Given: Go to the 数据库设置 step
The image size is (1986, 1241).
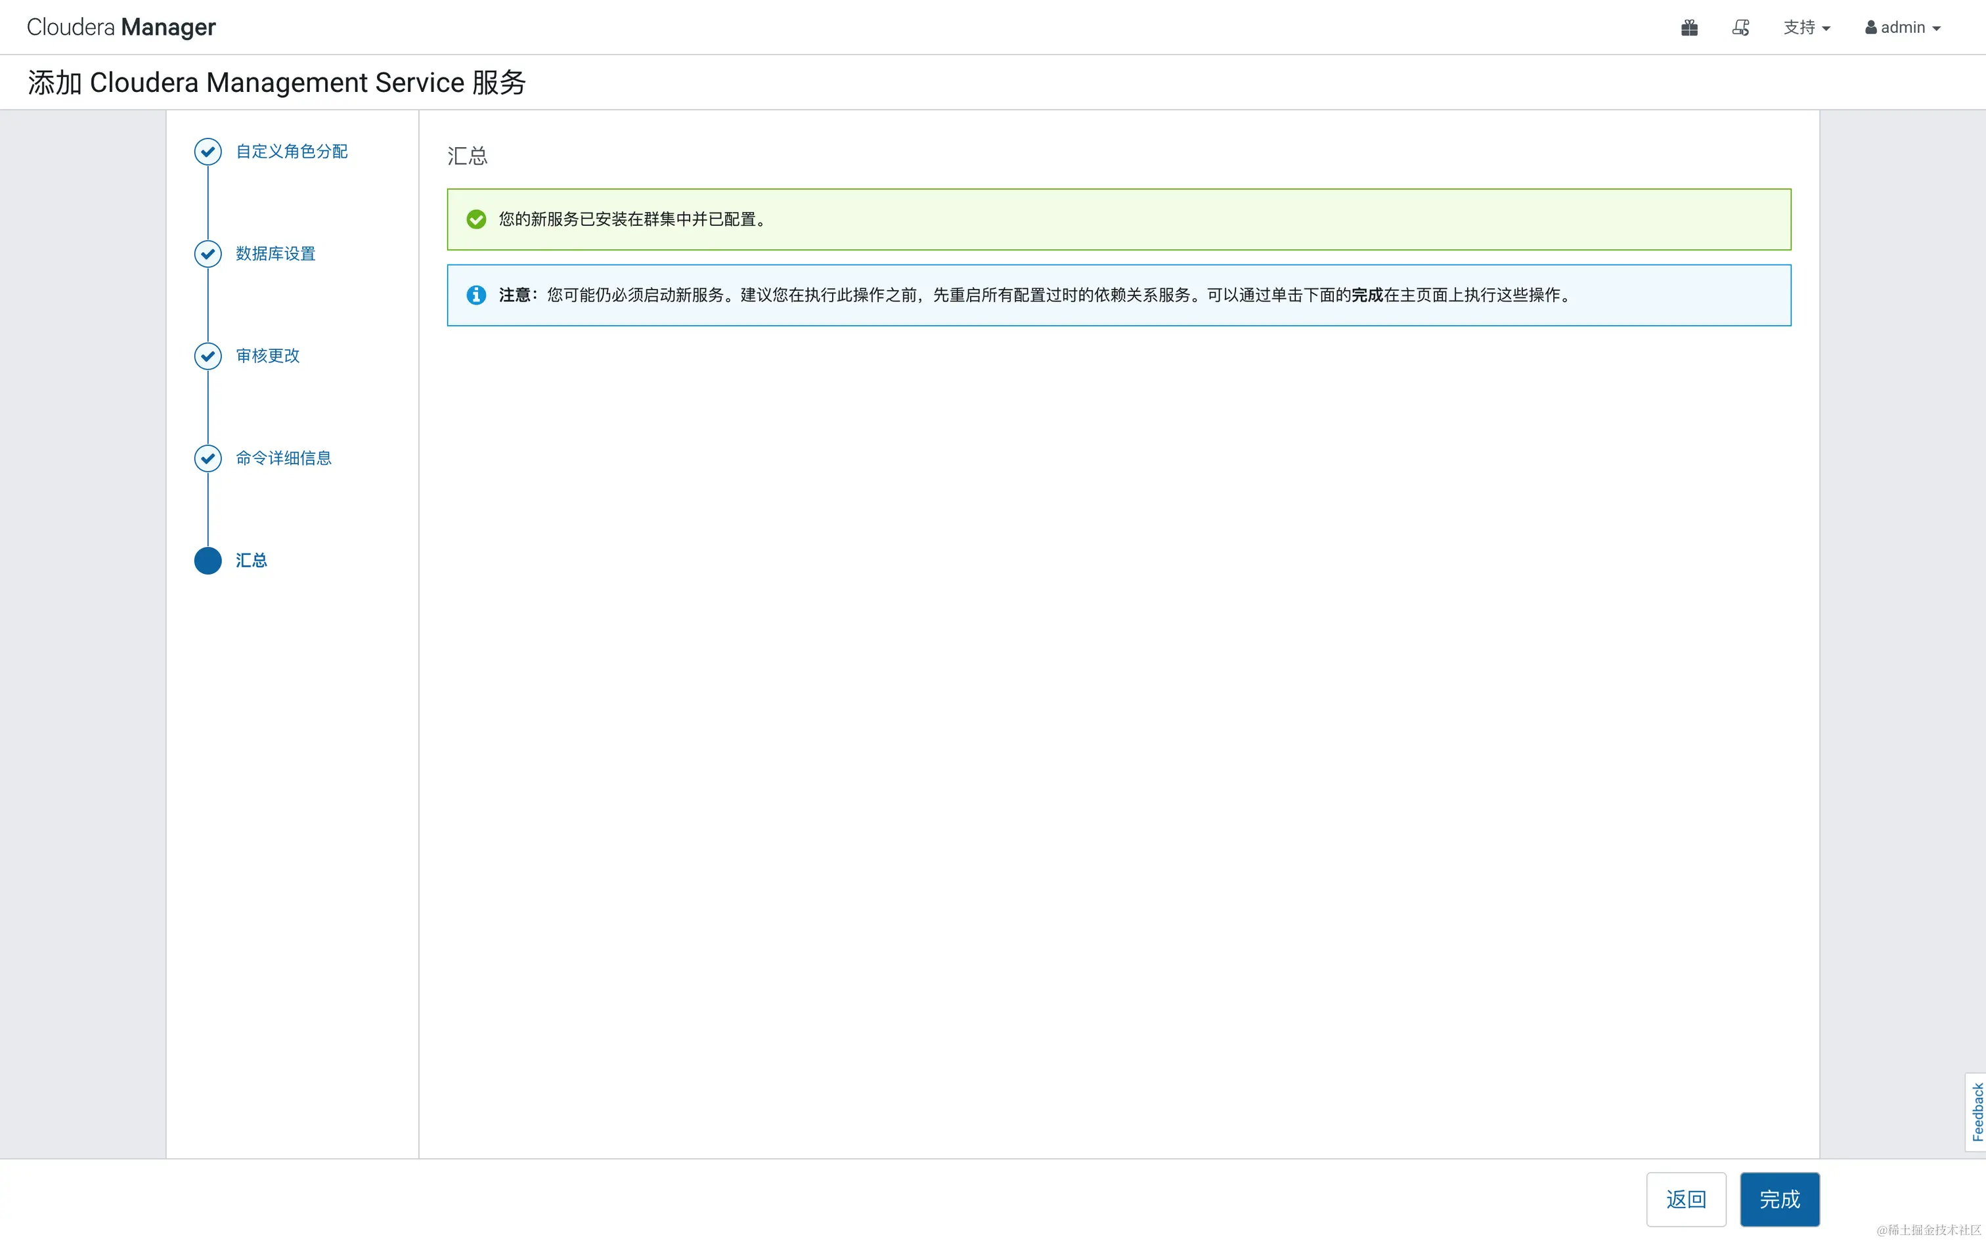Looking at the screenshot, I should [x=276, y=253].
